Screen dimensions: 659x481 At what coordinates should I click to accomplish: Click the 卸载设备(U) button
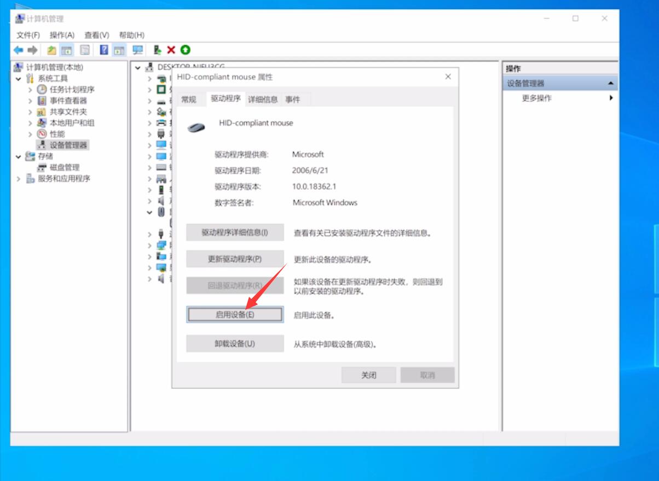click(x=235, y=344)
